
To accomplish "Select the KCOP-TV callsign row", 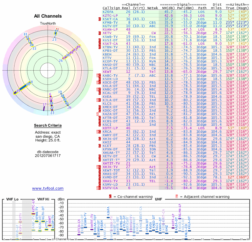I will (176, 61).
